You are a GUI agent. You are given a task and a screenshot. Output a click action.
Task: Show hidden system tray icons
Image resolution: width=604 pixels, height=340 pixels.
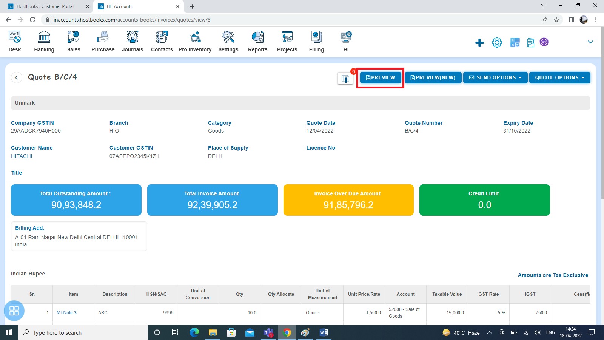pos(490,332)
